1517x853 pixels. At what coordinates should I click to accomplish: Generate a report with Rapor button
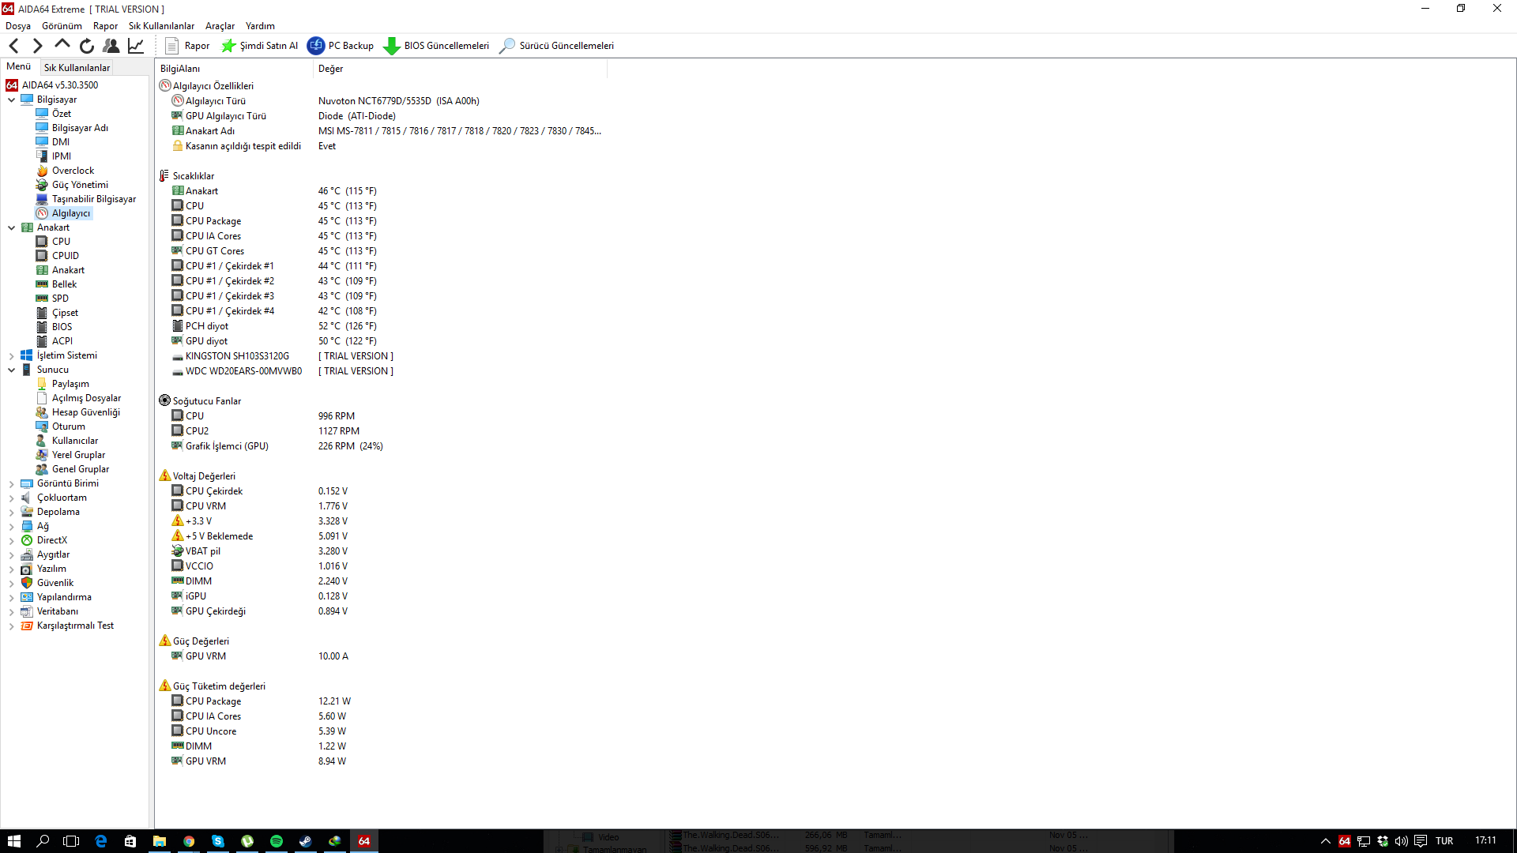pos(187,46)
